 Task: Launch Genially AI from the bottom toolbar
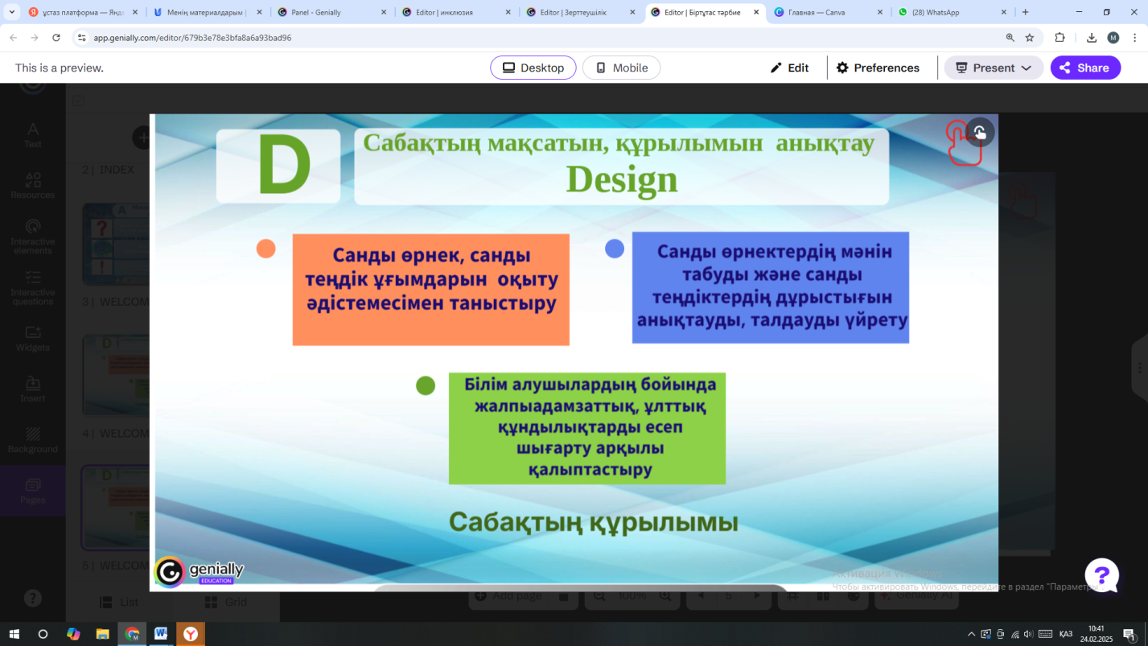pos(916,596)
